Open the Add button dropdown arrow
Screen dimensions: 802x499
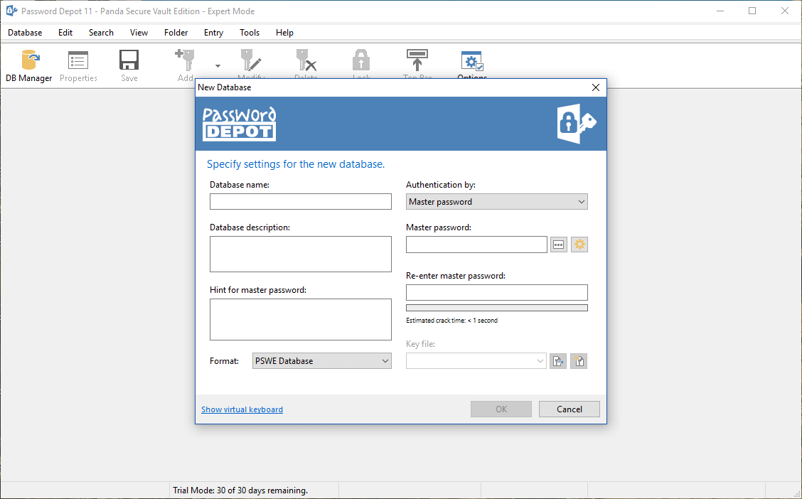(x=218, y=66)
